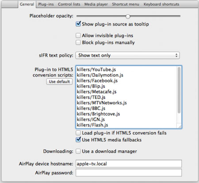The width and height of the screenshot is (199, 183).
Task: Select the killers/IGN.js line
Action: tap(91, 119)
